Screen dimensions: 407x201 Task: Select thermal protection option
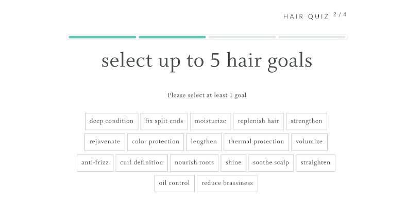256,142
